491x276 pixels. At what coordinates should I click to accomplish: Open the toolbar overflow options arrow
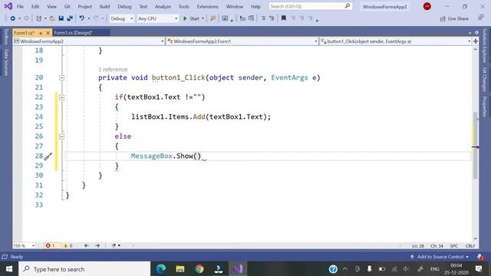[317, 21]
